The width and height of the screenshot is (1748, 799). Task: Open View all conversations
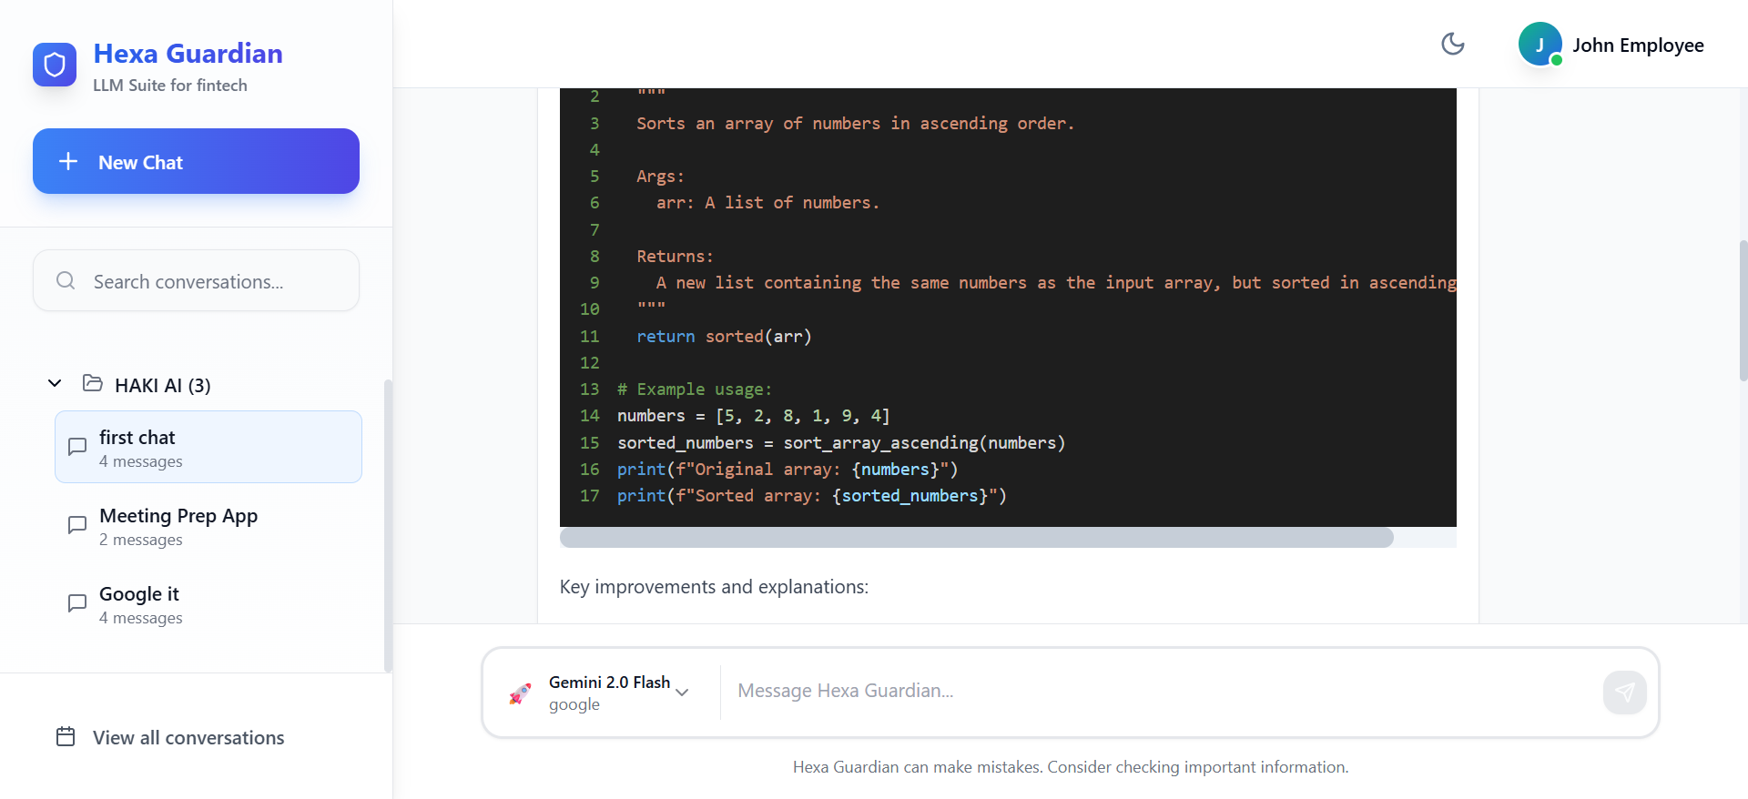pyautogui.click(x=188, y=737)
